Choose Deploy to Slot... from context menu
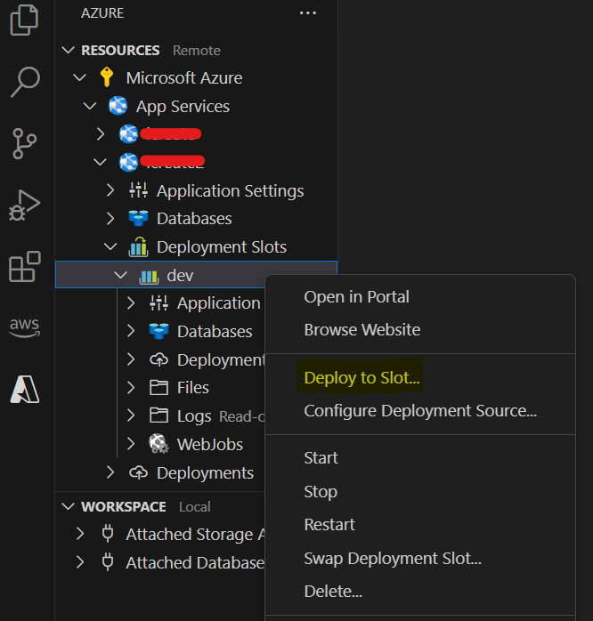The width and height of the screenshot is (593, 621). point(361,378)
